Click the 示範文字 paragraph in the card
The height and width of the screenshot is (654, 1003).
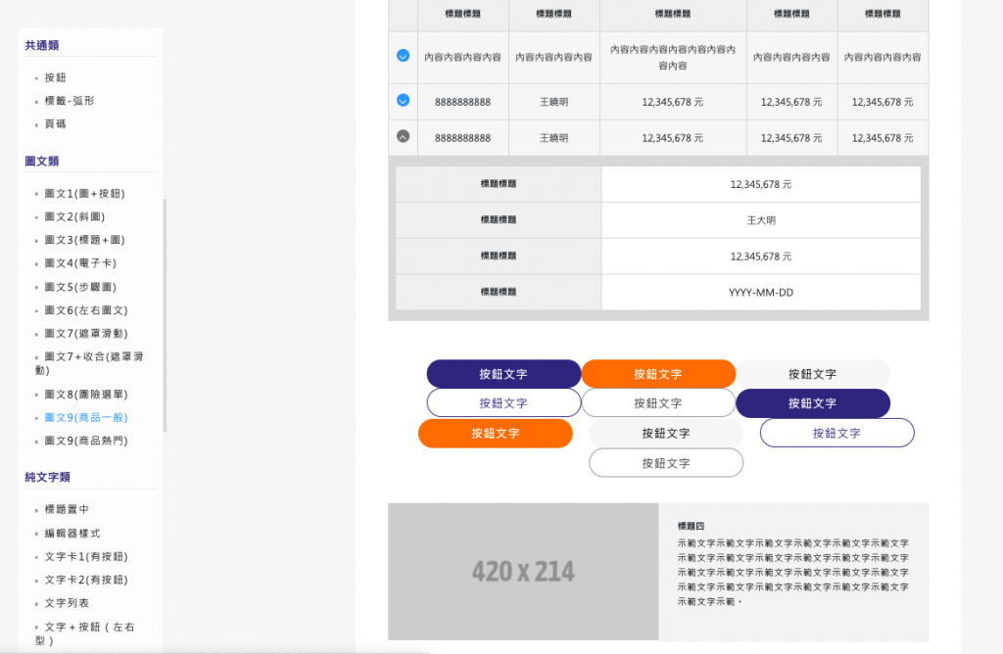pos(793,572)
